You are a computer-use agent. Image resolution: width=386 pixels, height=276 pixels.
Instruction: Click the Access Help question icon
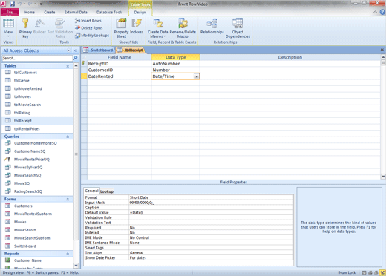[x=382, y=12]
